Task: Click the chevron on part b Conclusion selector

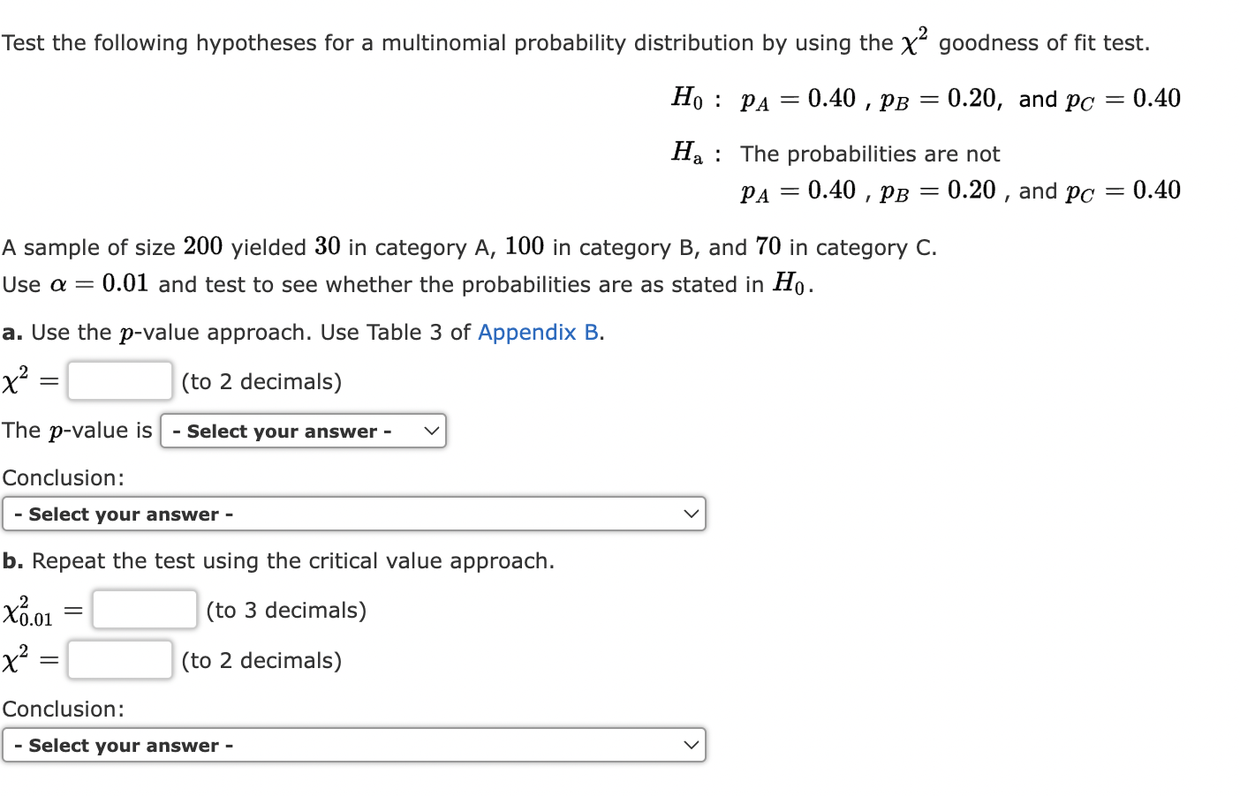Action: click(x=692, y=745)
